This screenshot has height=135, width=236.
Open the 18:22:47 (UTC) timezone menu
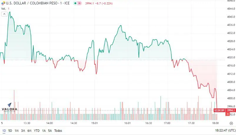tap(225, 130)
